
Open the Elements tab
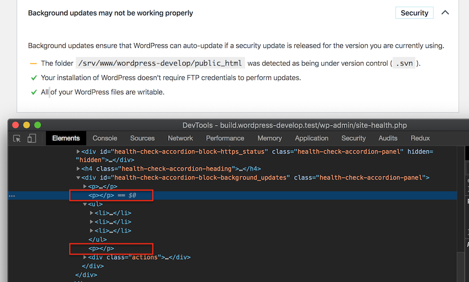(x=66, y=138)
